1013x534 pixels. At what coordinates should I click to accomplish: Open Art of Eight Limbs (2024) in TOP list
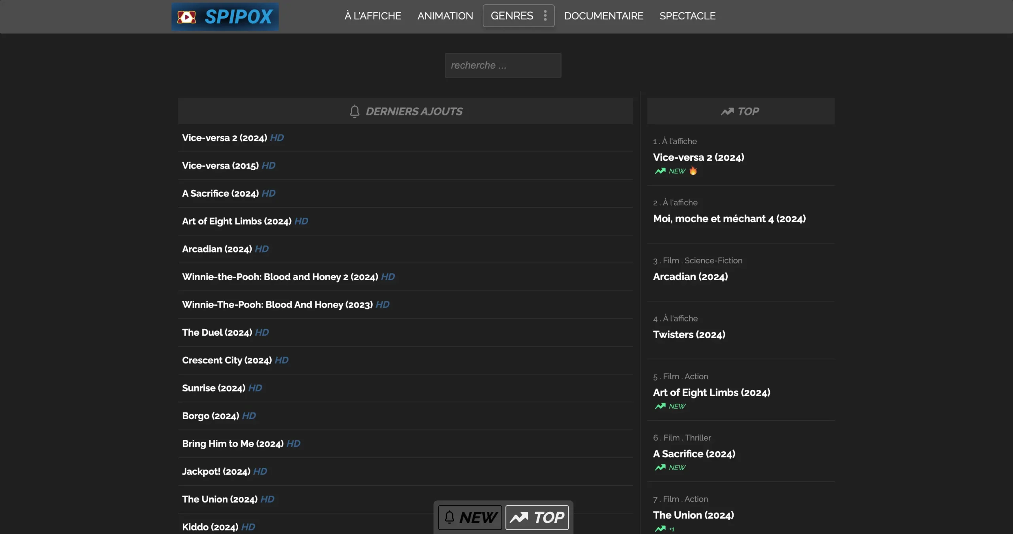click(x=711, y=392)
